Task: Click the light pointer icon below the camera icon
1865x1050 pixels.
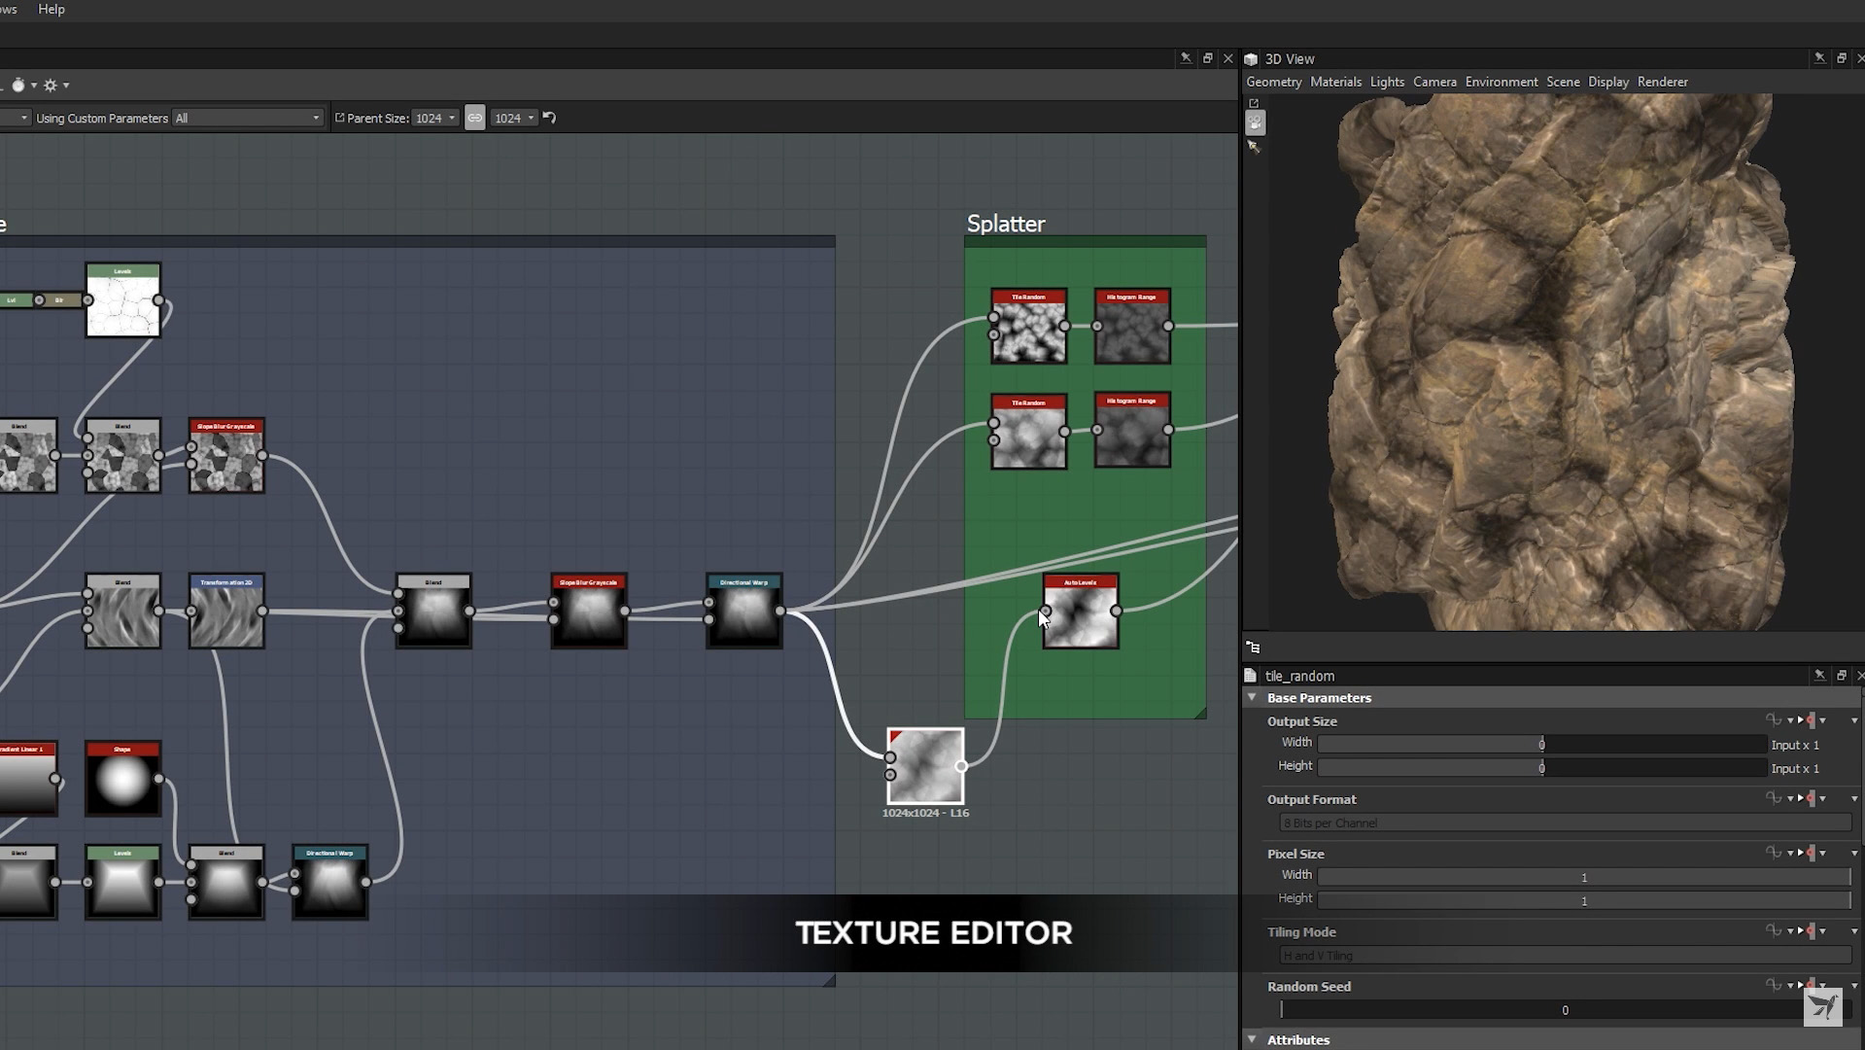Action: 1254,147
